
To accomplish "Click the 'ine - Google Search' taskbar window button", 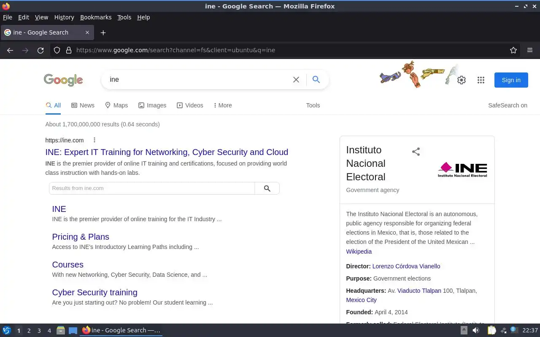I will [x=121, y=331].
